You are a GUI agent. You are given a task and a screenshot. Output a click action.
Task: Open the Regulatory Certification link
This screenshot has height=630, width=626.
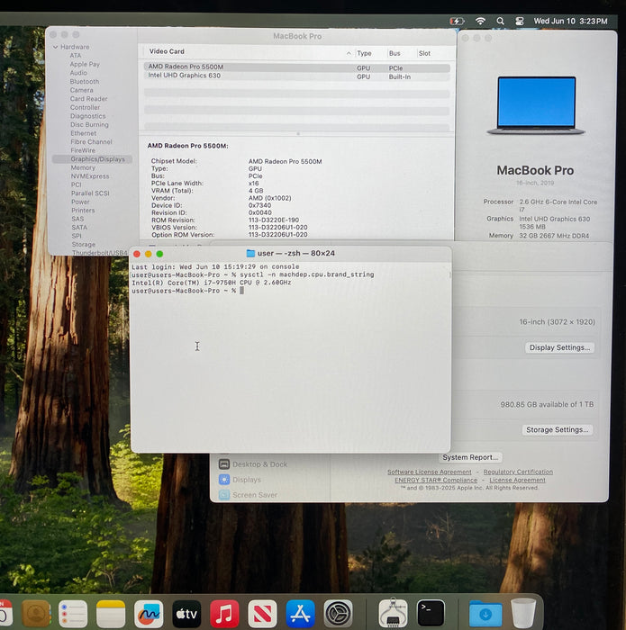(x=518, y=472)
